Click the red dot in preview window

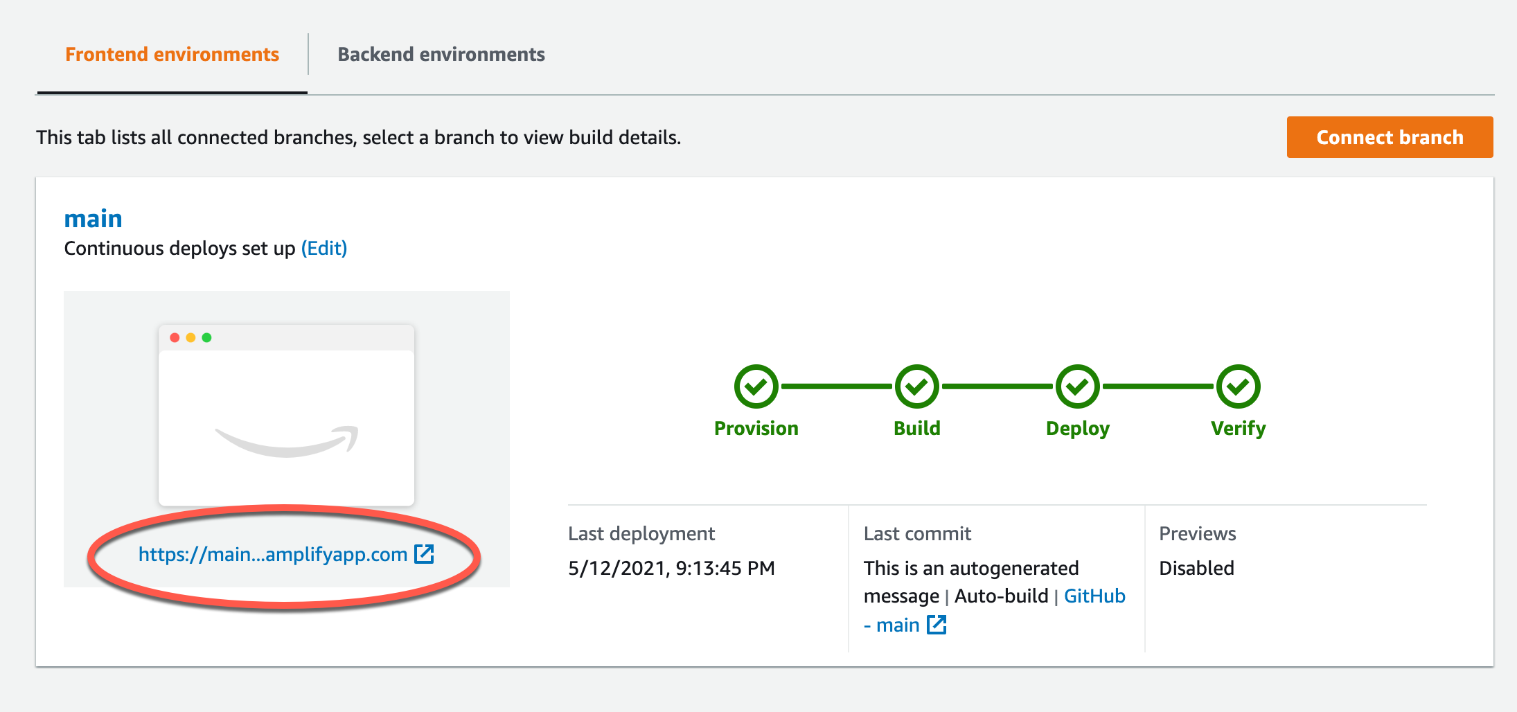click(x=175, y=337)
